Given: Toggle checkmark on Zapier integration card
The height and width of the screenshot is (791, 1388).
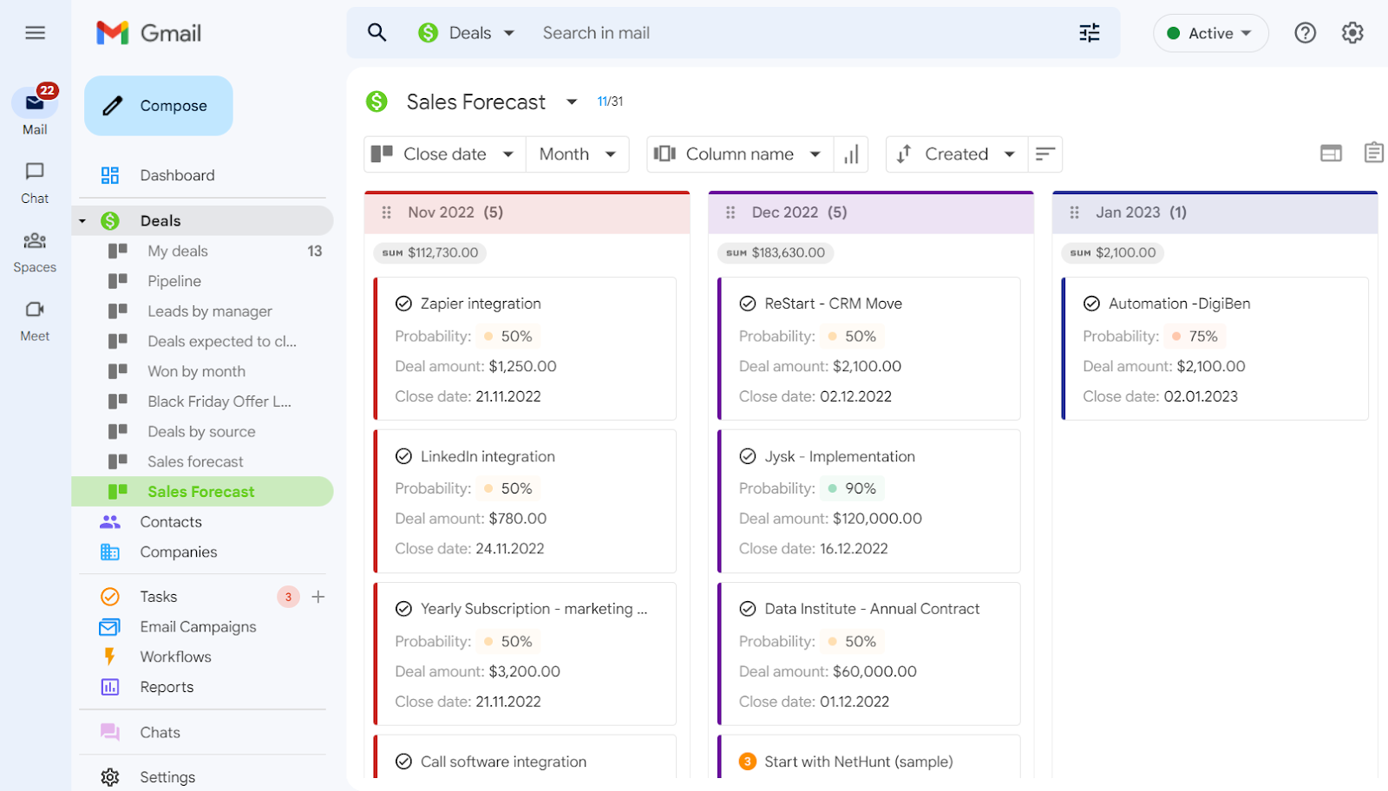Looking at the screenshot, I should [403, 304].
